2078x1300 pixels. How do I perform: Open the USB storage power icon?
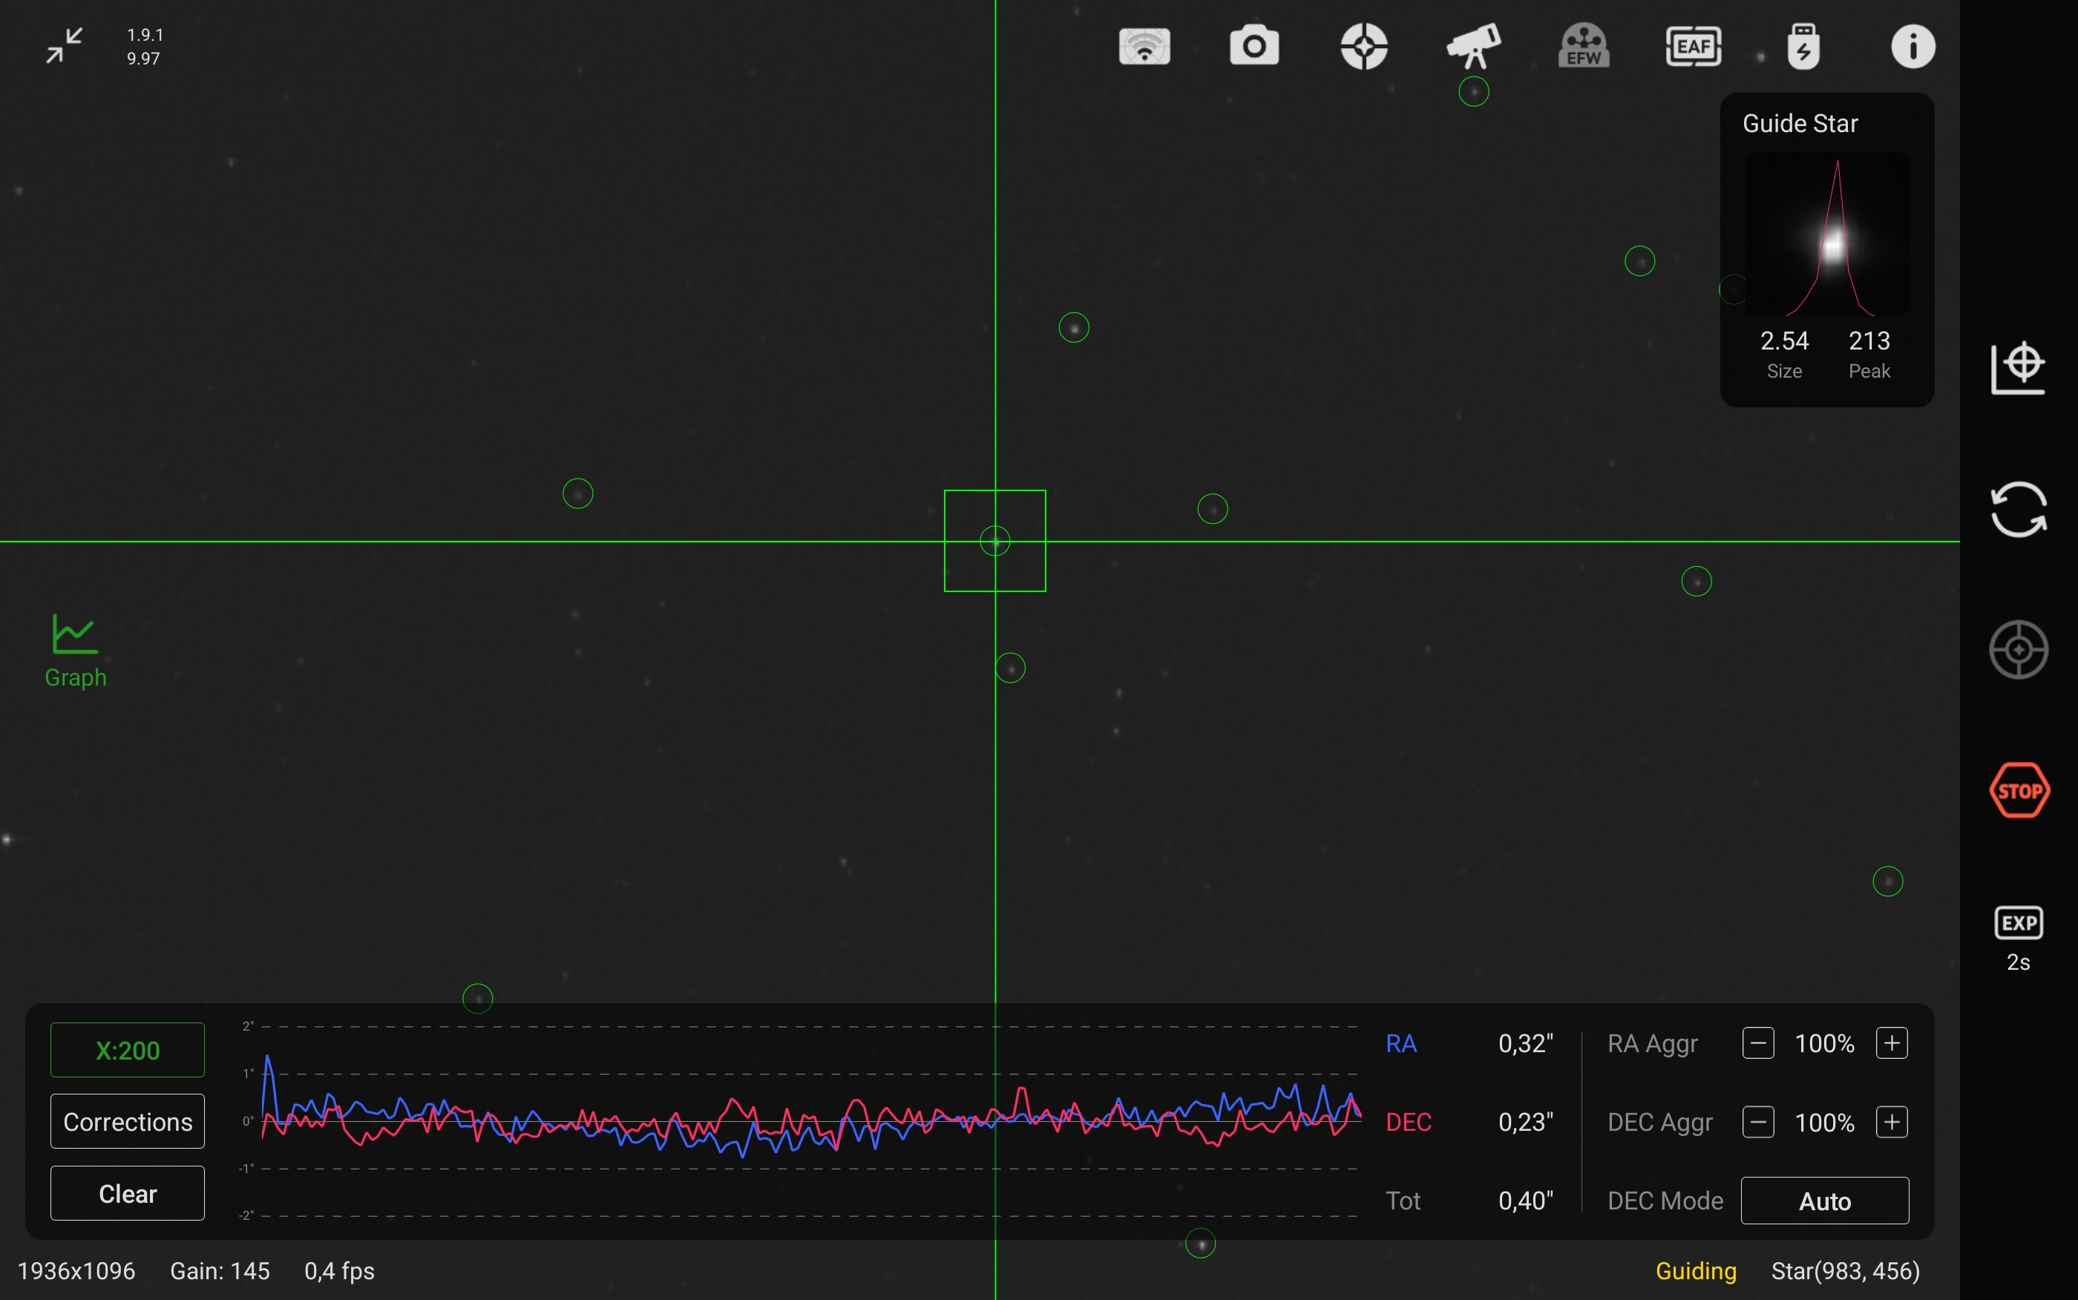point(1803,47)
